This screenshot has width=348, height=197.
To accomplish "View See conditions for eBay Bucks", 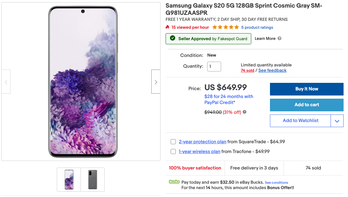I will (x=276, y=182).
